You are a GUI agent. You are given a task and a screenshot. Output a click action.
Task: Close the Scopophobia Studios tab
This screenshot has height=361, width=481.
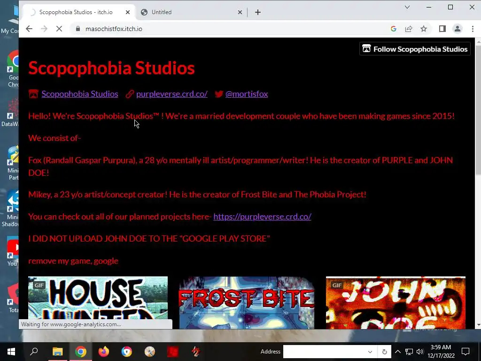(128, 12)
